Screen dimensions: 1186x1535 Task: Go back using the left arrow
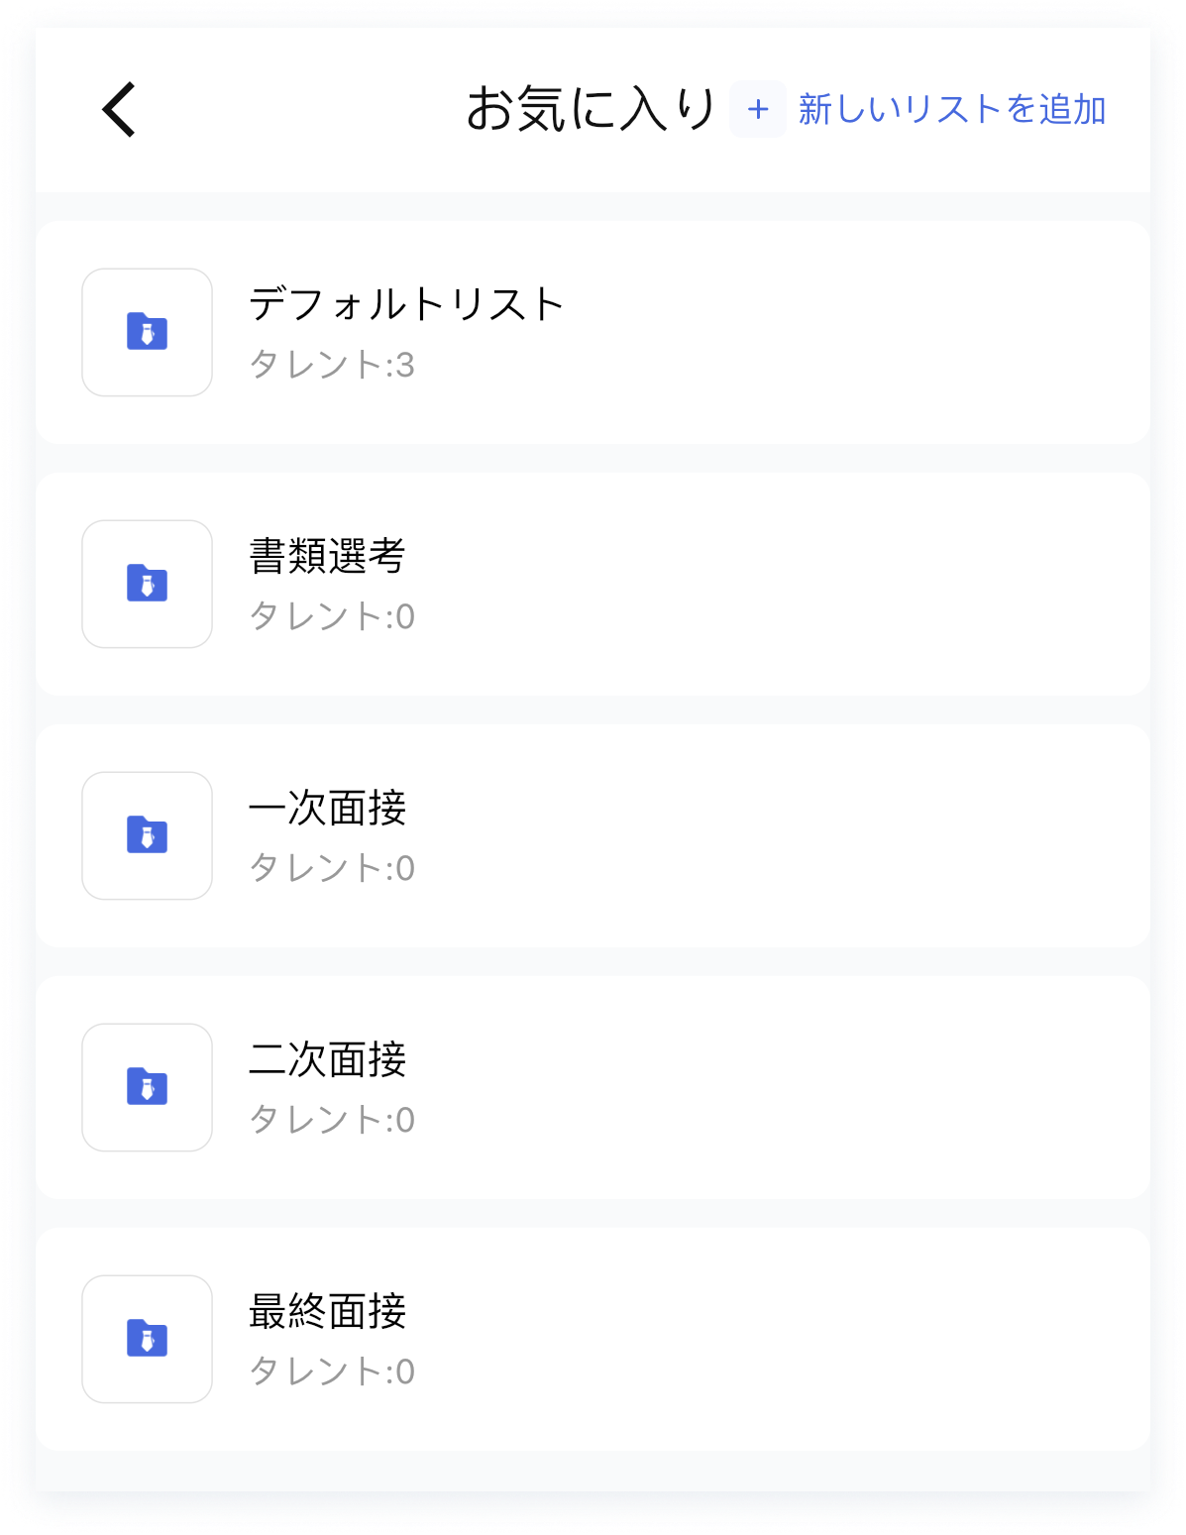click(119, 109)
